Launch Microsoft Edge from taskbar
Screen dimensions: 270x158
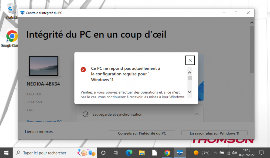(129, 153)
